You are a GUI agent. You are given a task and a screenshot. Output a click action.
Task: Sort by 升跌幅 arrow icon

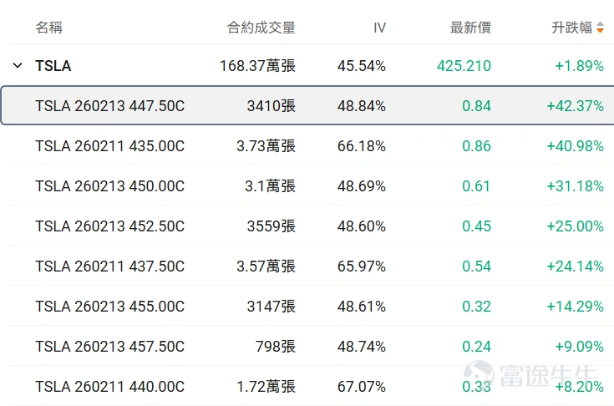pyautogui.click(x=600, y=28)
